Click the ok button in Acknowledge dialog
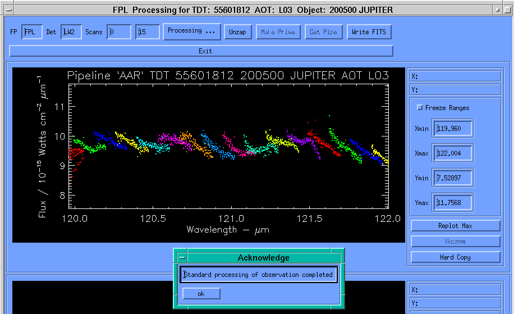The width and height of the screenshot is (514, 314). (x=201, y=294)
